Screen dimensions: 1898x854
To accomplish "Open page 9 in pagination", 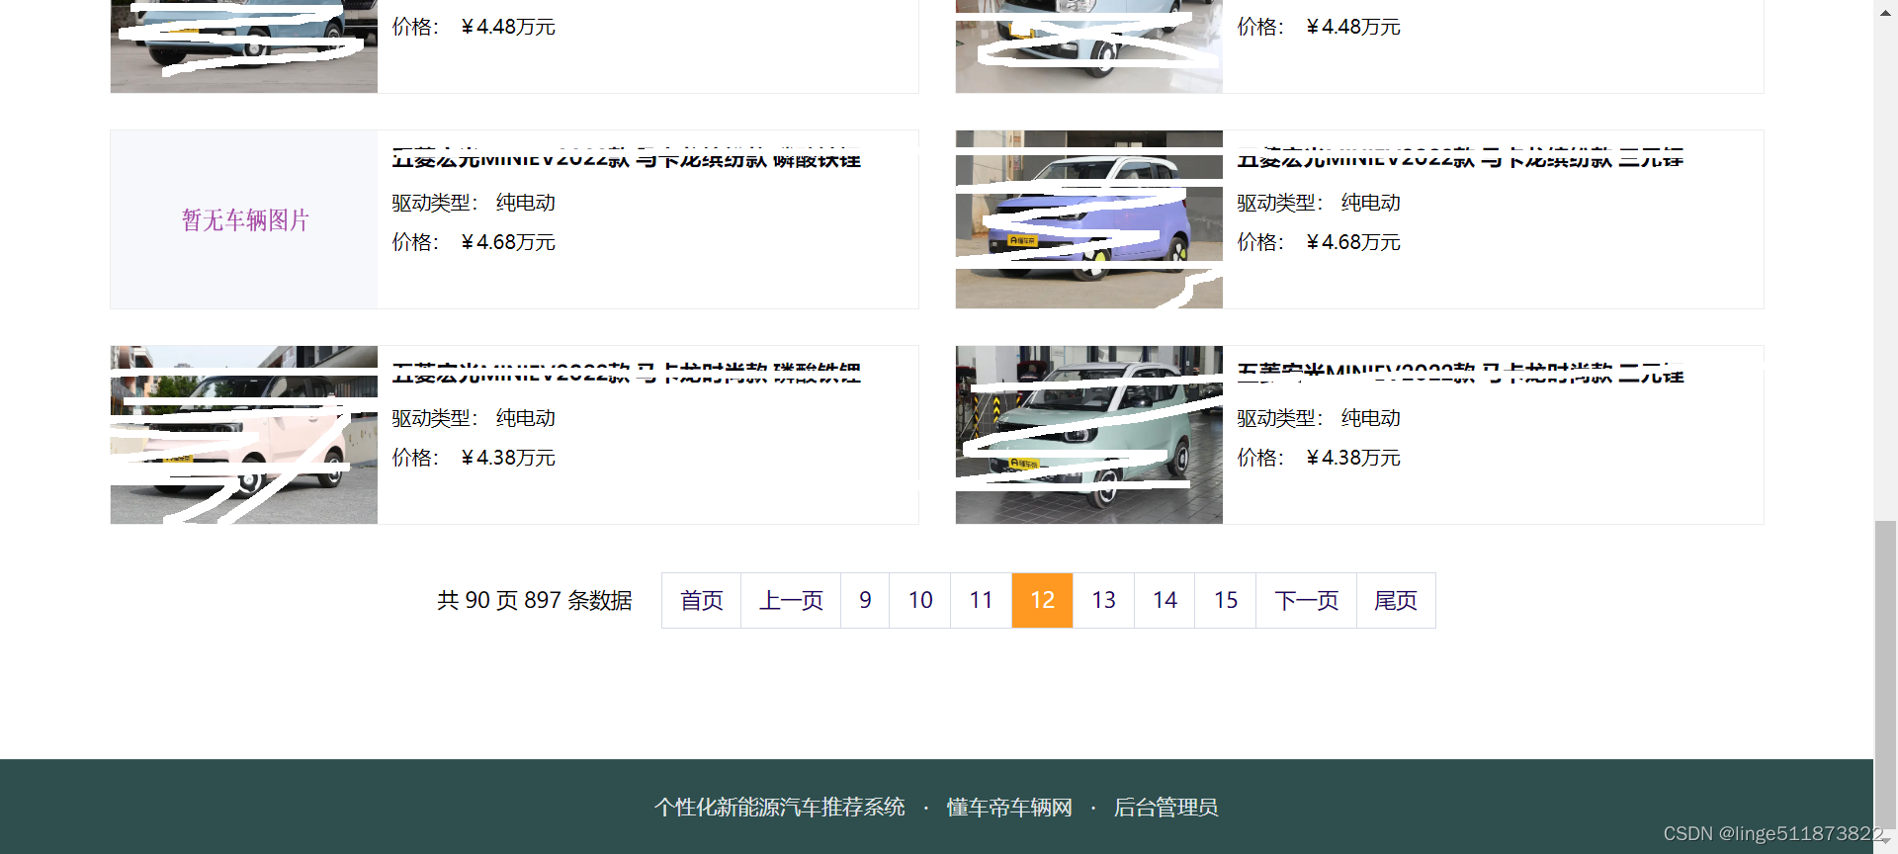I will click(x=865, y=600).
